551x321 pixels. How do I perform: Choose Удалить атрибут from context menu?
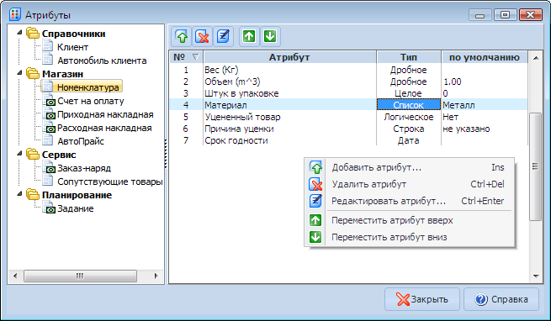pyautogui.click(x=410, y=184)
